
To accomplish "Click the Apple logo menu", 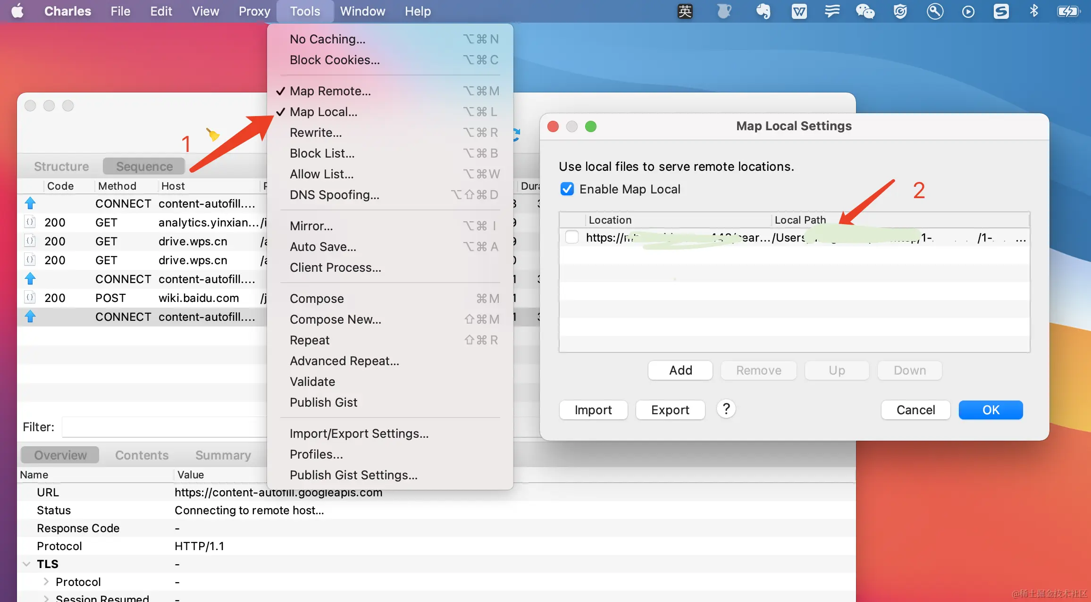I will (17, 11).
